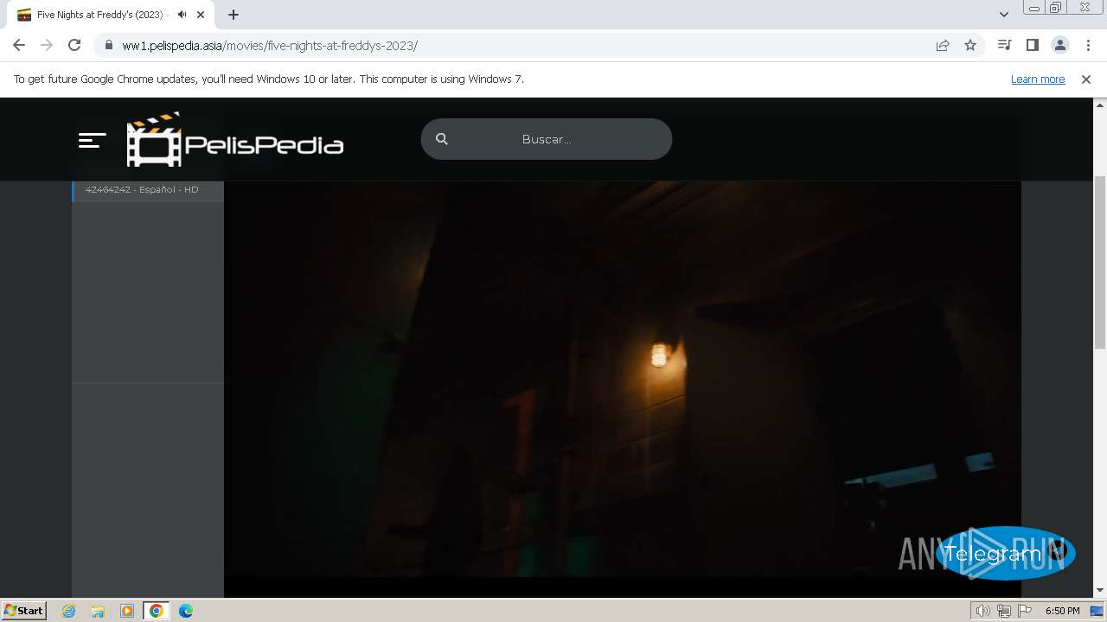This screenshot has width=1107, height=622.
Task: Reload the current page
Action: [74, 45]
